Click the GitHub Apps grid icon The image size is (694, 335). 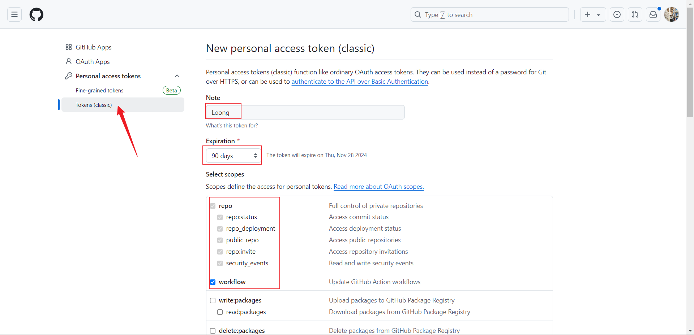click(x=69, y=47)
